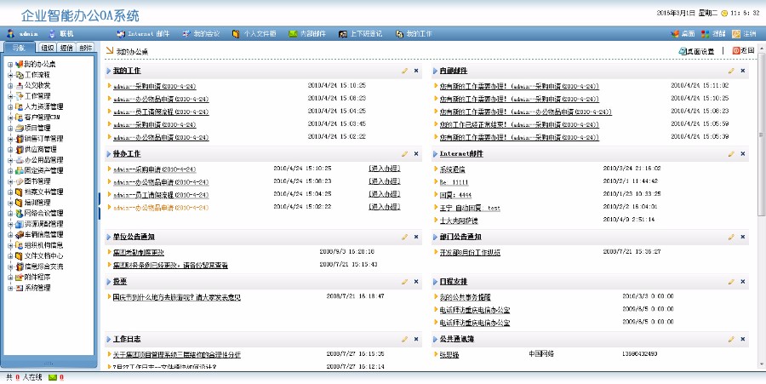The image size is (766, 384).
Task: Open 我的会议 from the top toolbar
Action: tap(201, 34)
